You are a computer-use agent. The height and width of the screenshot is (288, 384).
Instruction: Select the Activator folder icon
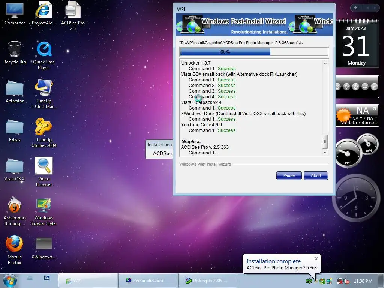pyautogui.click(x=15, y=91)
